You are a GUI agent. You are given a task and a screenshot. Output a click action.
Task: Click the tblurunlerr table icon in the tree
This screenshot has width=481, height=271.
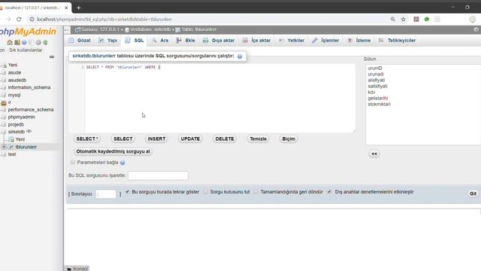[11, 147]
